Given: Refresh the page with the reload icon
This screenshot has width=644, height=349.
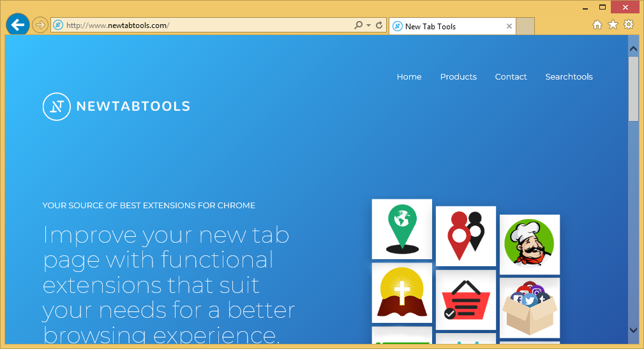Looking at the screenshot, I should click(x=379, y=25).
